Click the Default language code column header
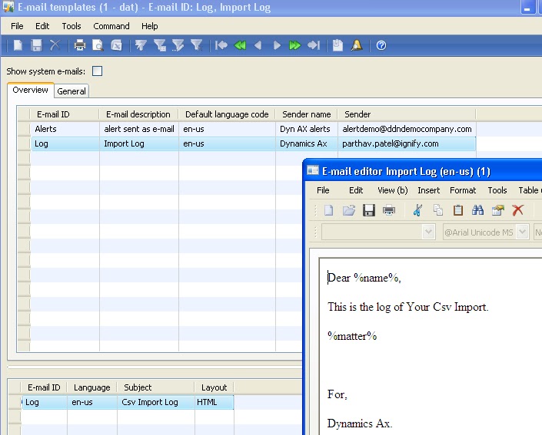 [x=227, y=114]
